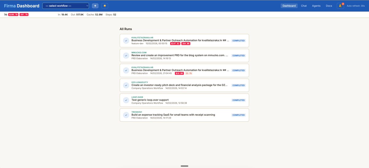Open the expense tracking SaaS run
Image resolution: width=369 pixels, height=168 pixels.
(173, 115)
